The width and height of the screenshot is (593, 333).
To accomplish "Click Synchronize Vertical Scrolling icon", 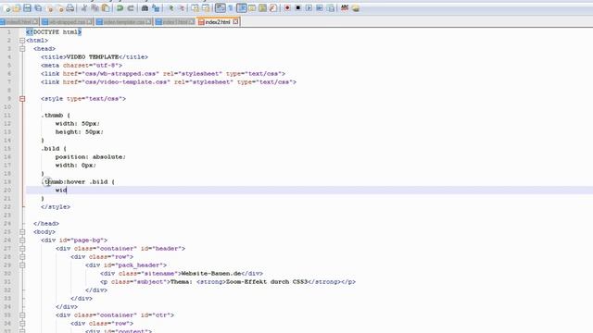I will pyautogui.click(x=195, y=8).
